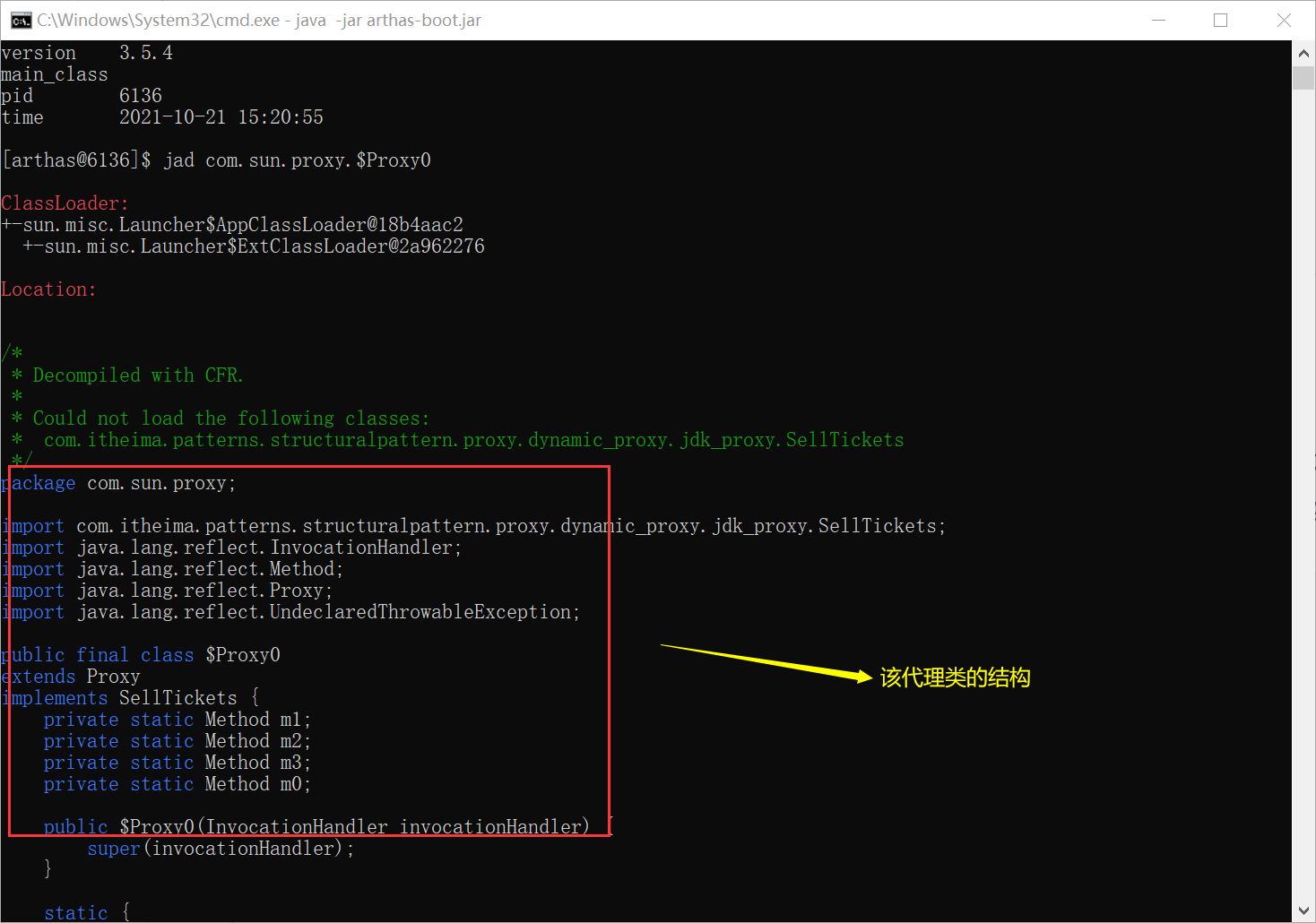The height and width of the screenshot is (923, 1316).
Task: Click 'public final class $Proxy0' line
Action: [141, 655]
